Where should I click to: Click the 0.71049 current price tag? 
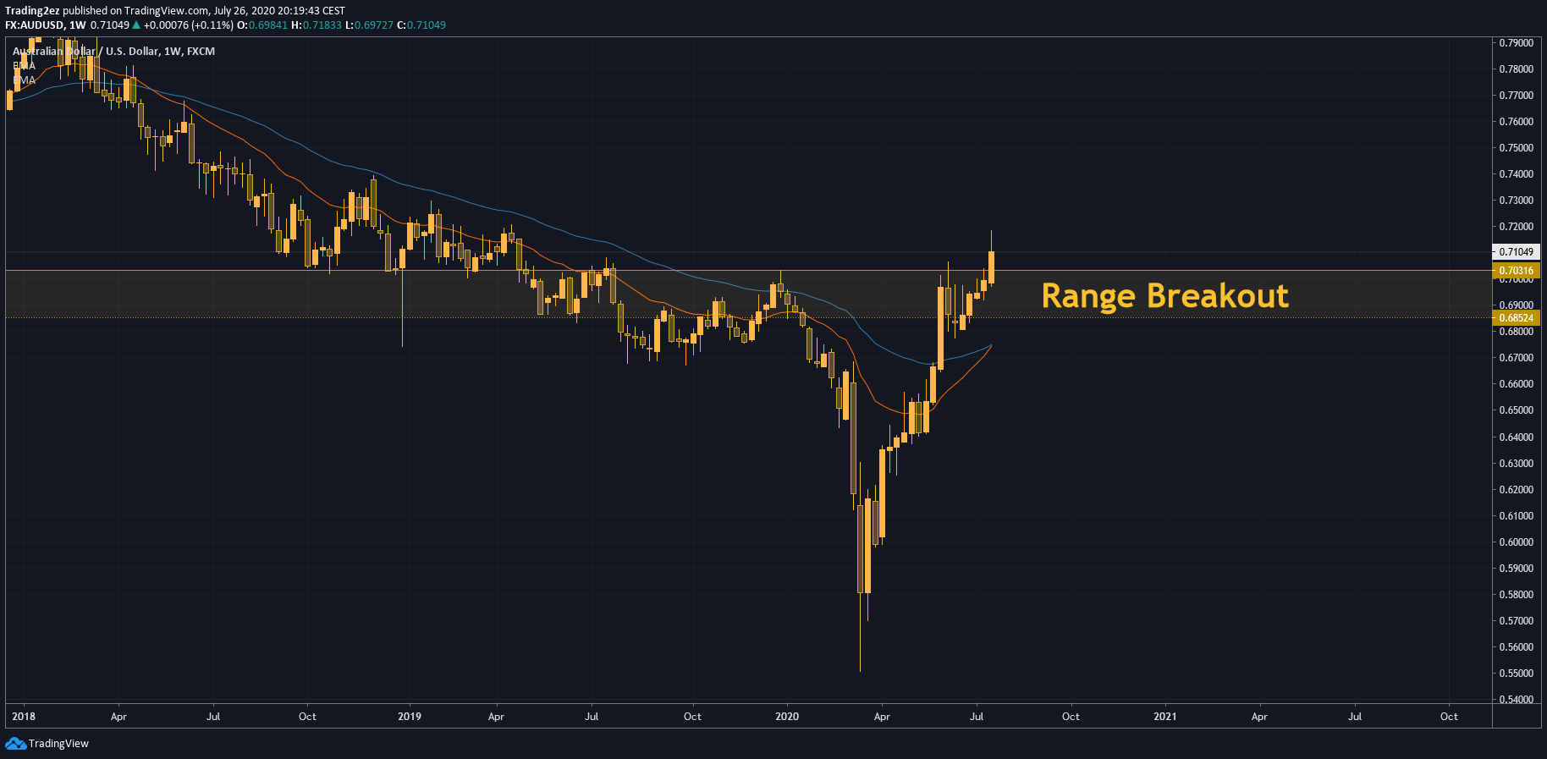pyautogui.click(x=1516, y=252)
